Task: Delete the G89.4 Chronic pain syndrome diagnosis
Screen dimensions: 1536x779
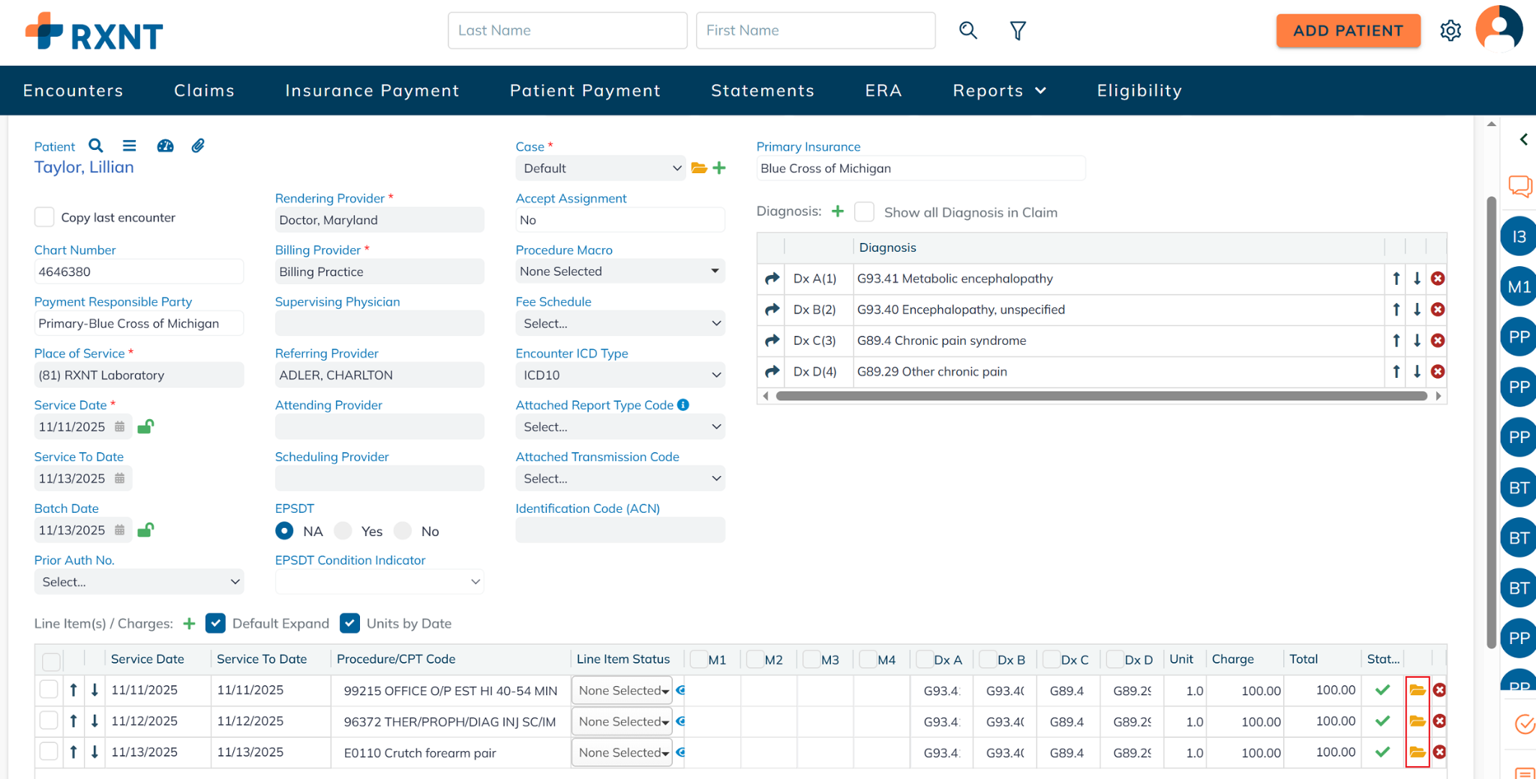Action: (x=1437, y=340)
